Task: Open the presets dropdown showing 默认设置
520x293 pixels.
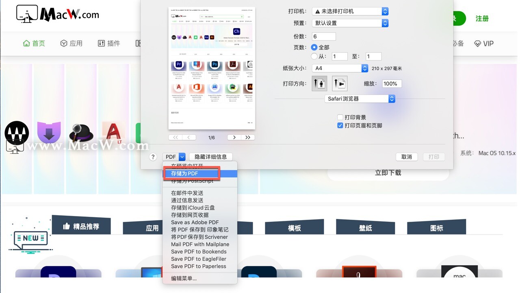Action: tap(350, 23)
